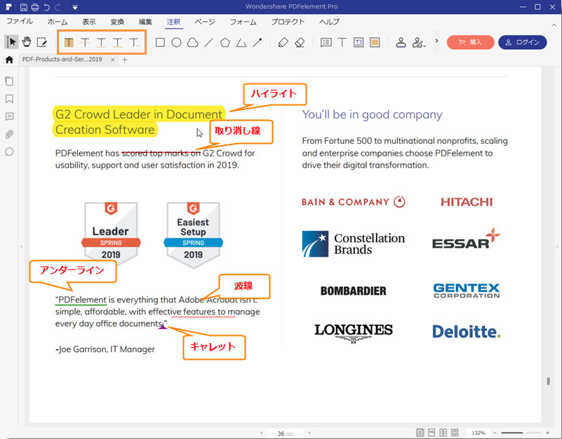Image resolution: width=562 pixels, height=439 pixels.
Task: Open the attachments panel
Action: pyautogui.click(x=9, y=135)
